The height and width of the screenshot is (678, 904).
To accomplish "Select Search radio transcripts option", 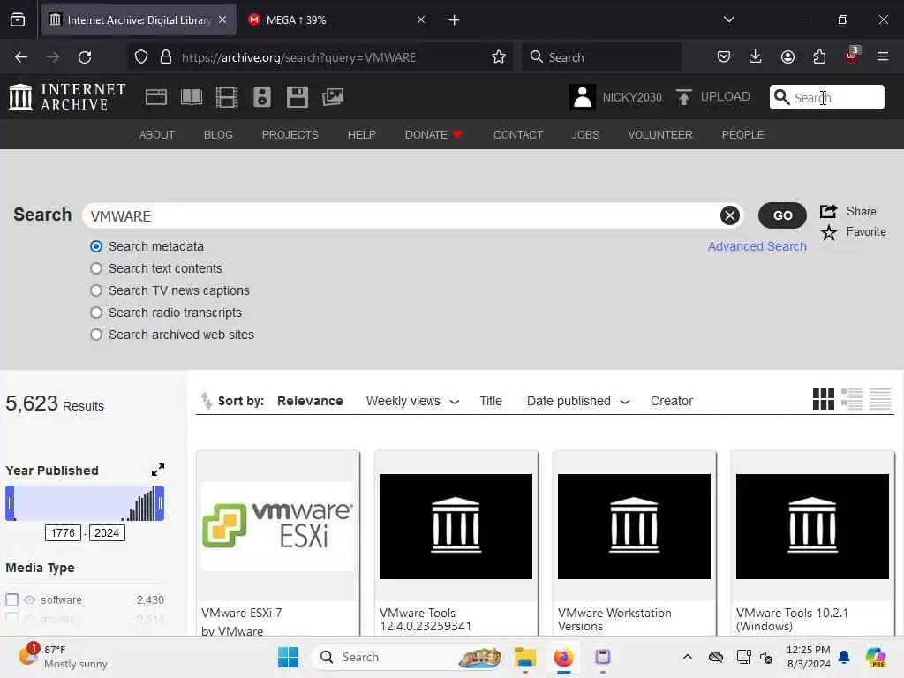I will (x=96, y=313).
